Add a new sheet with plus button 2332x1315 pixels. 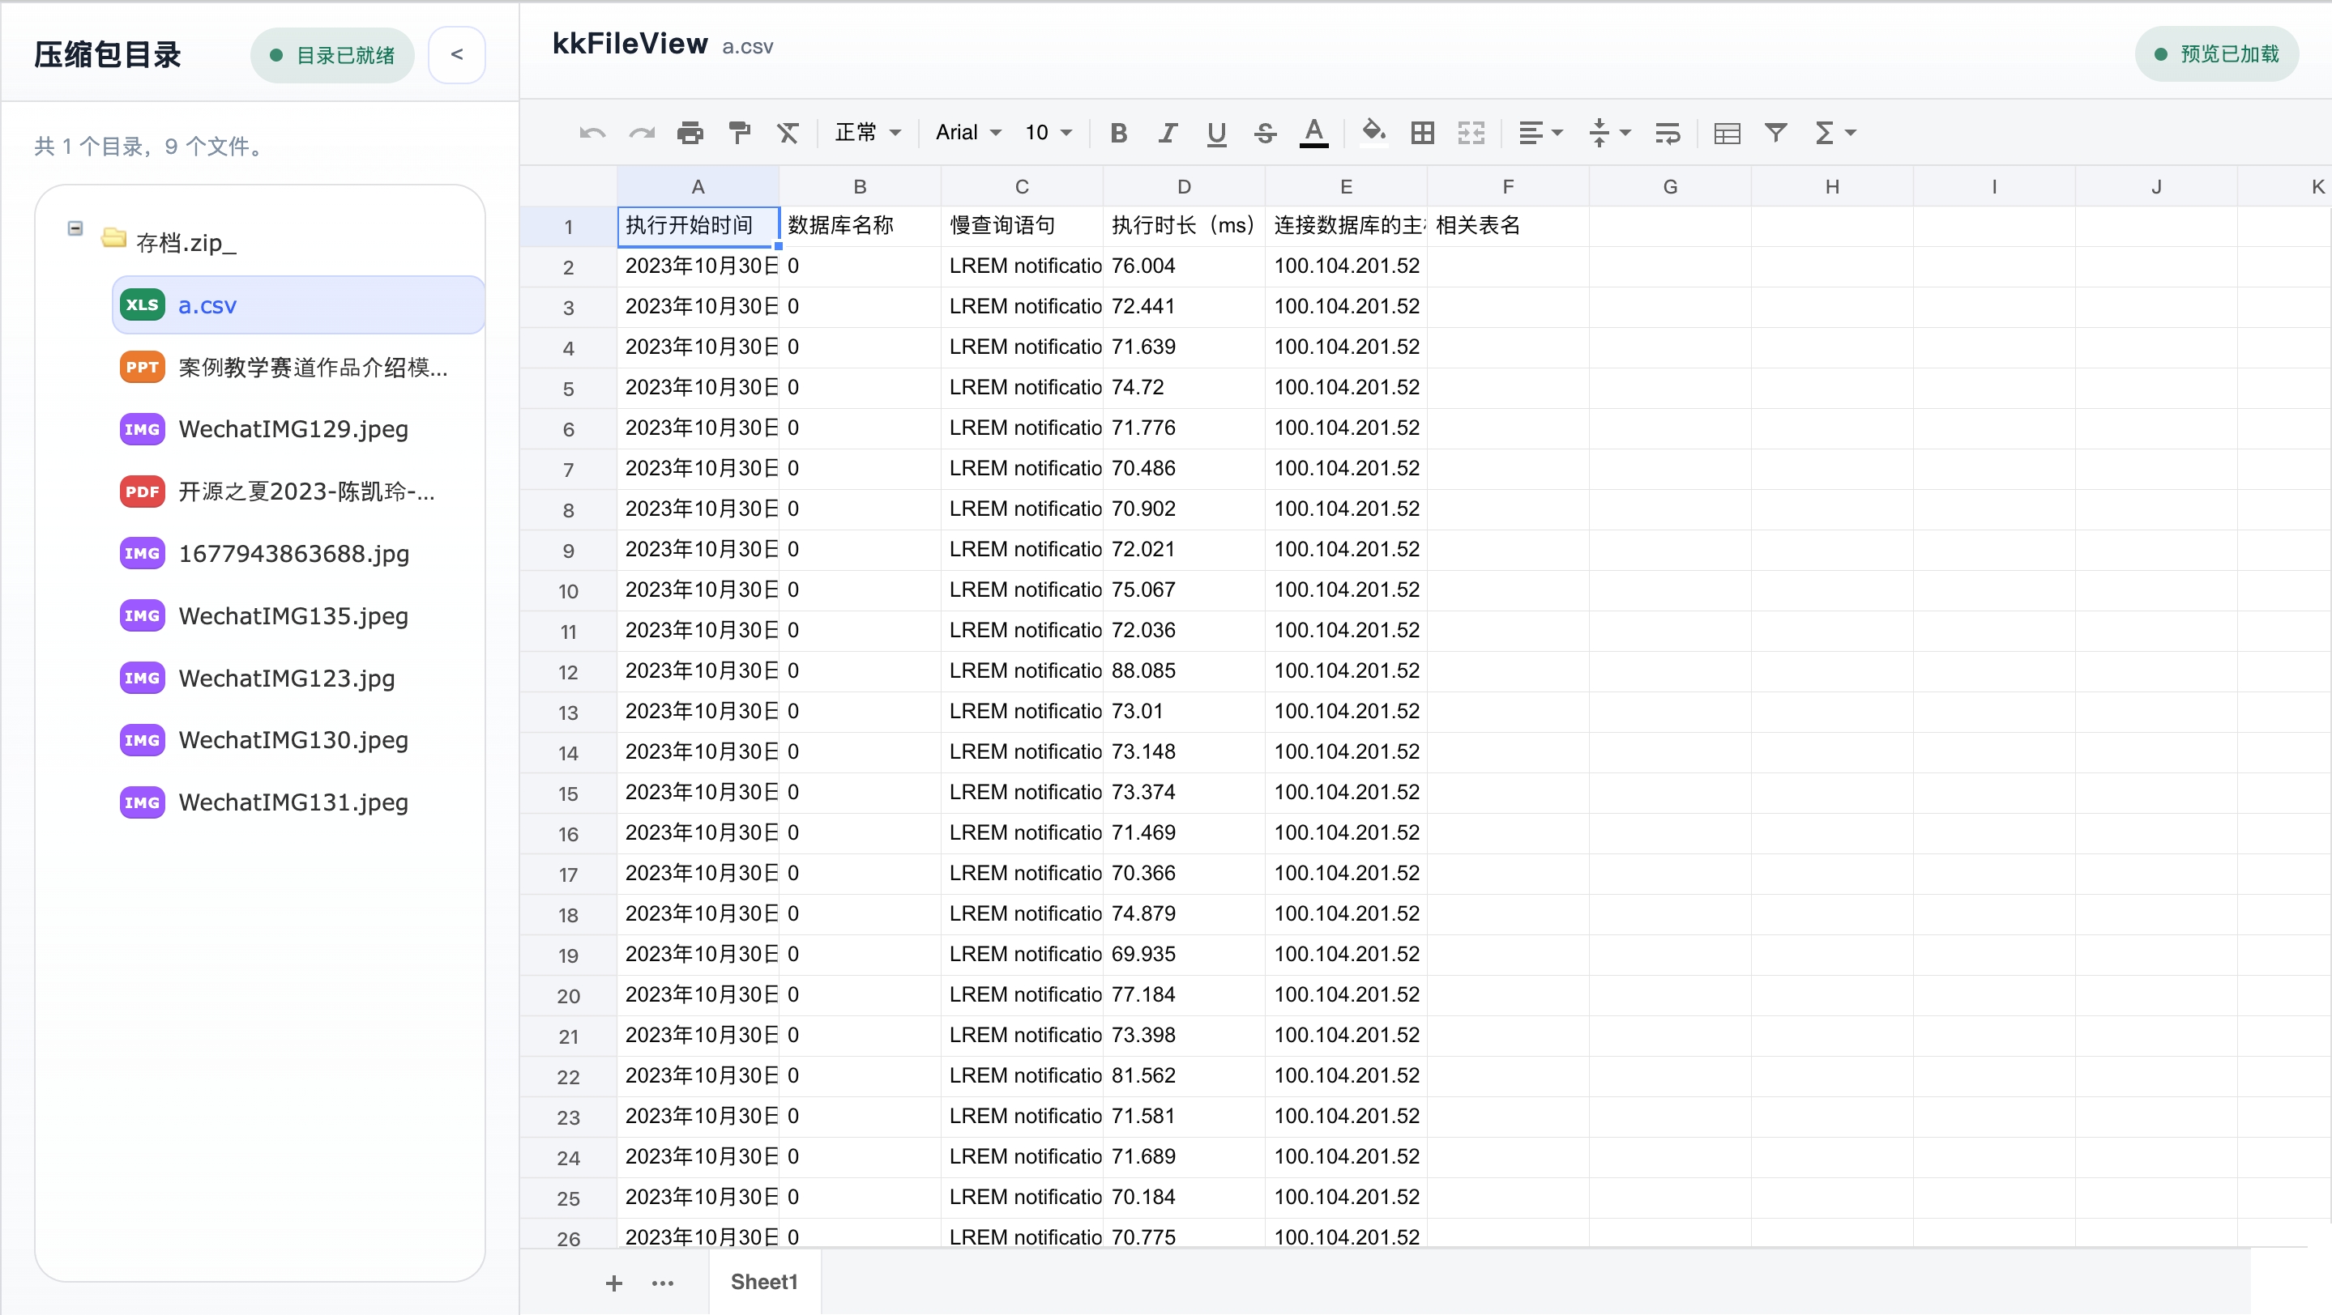613,1283
